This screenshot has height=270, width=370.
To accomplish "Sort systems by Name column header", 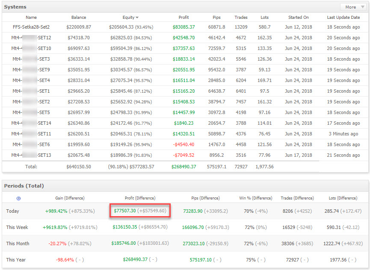I will tap(31, 17).
